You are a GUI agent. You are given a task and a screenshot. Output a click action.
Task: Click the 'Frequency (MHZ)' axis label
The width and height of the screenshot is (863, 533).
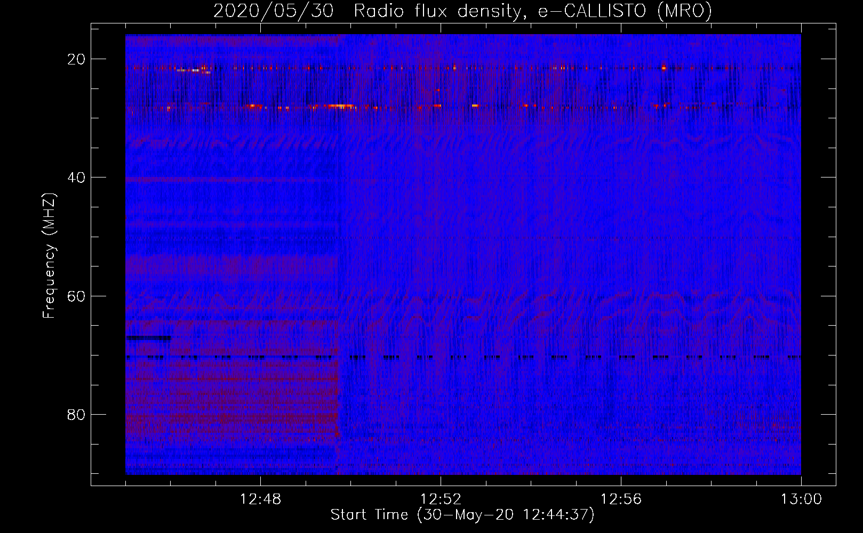[x=49, y=256]
